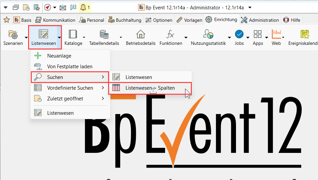
Task: Expand the Listenwesen dropdown arrow
Action: (x=59, y=37)
